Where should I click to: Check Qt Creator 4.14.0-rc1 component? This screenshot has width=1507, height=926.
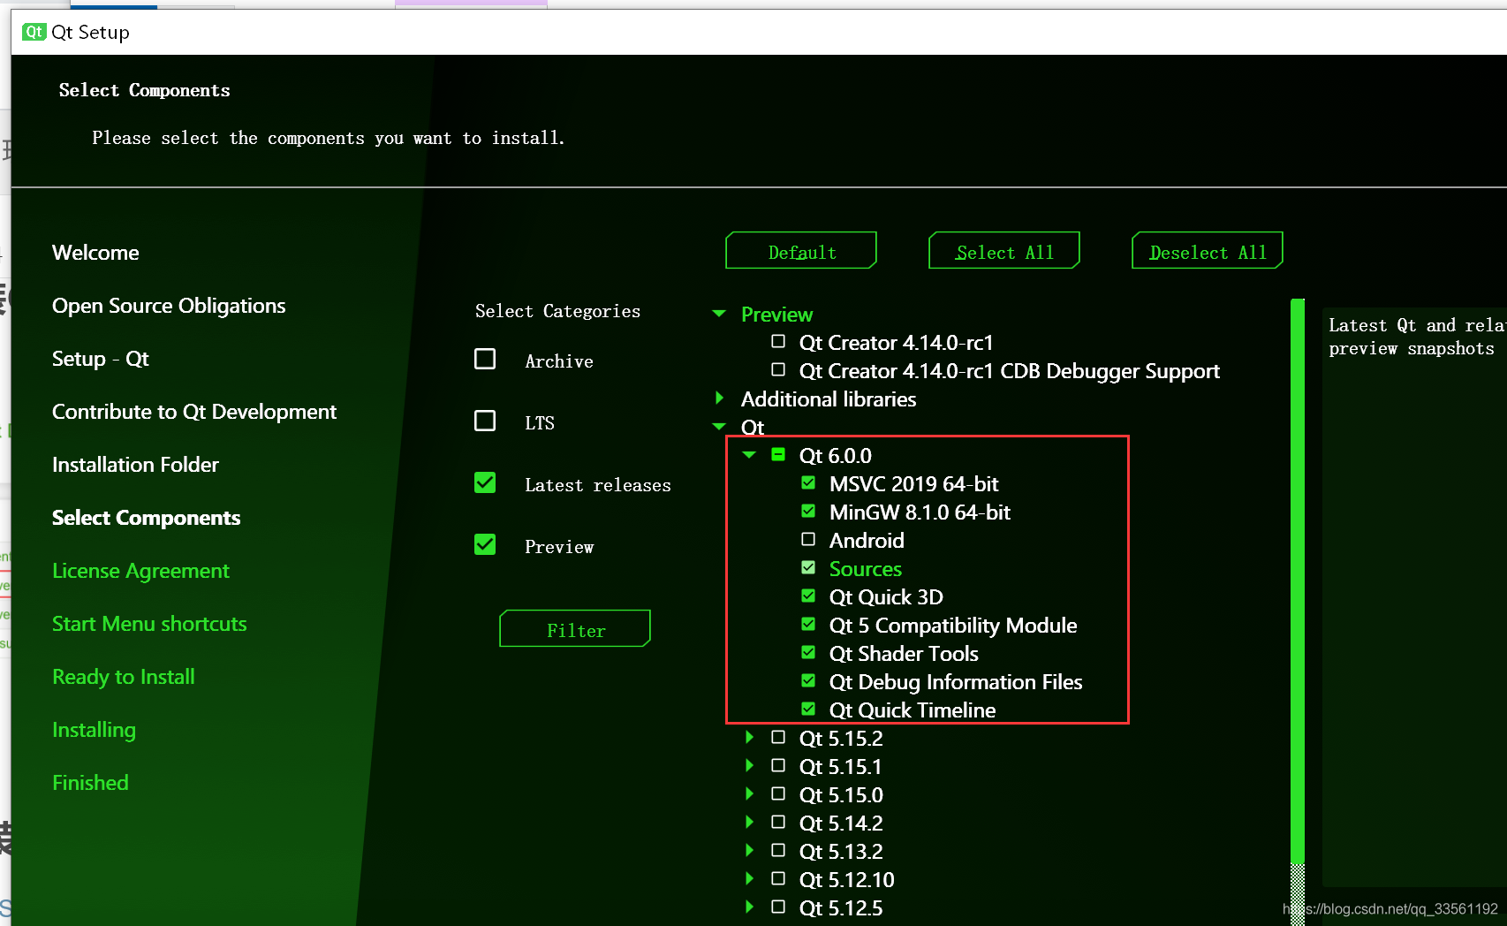point(778,342)
